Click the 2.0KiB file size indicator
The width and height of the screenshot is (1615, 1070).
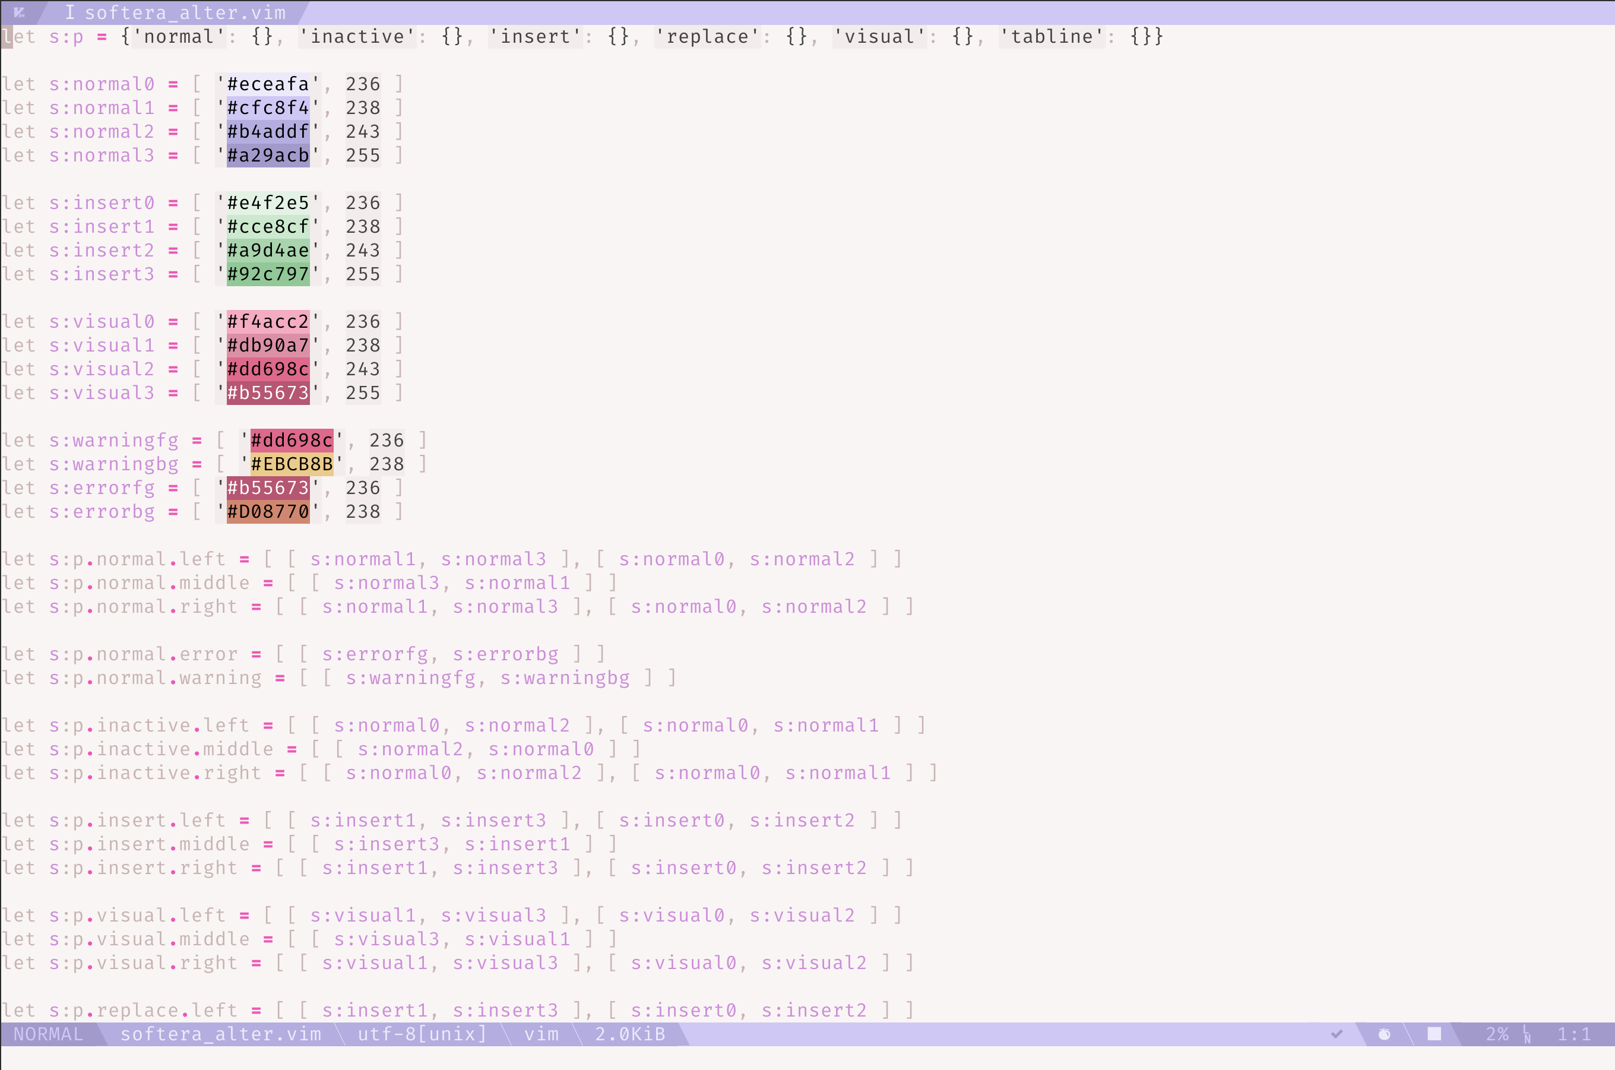click(629, 1034)
